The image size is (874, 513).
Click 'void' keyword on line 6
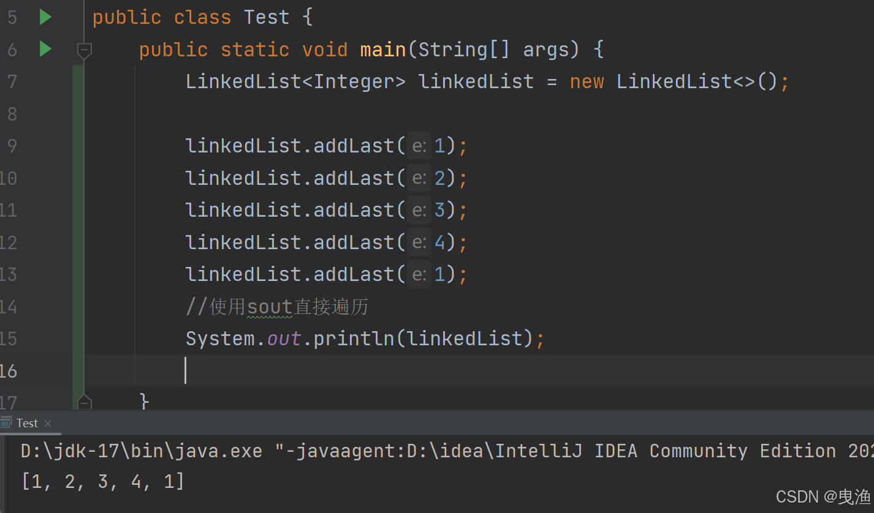[325, 49]
